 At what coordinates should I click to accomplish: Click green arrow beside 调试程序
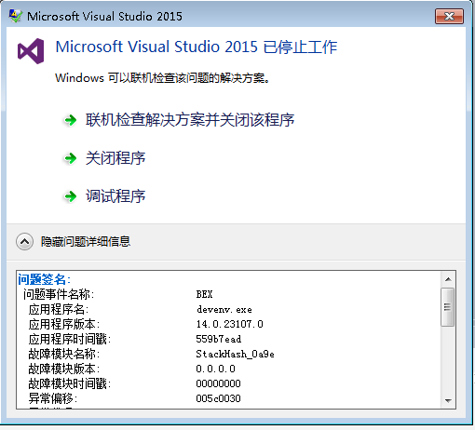[71, 196]
